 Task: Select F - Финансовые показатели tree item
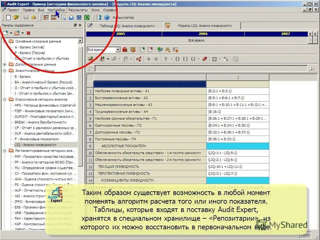[37, 139]
